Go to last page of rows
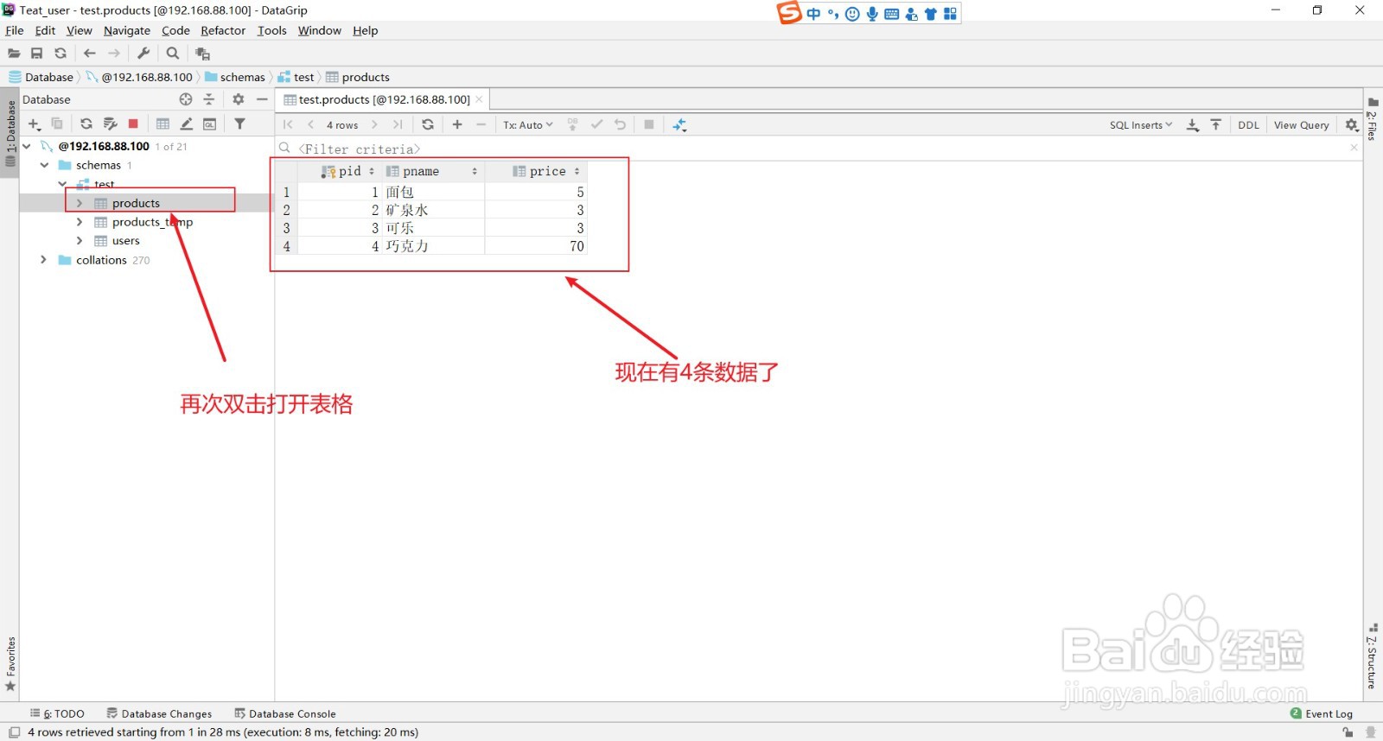 click(x=398, y=125)
